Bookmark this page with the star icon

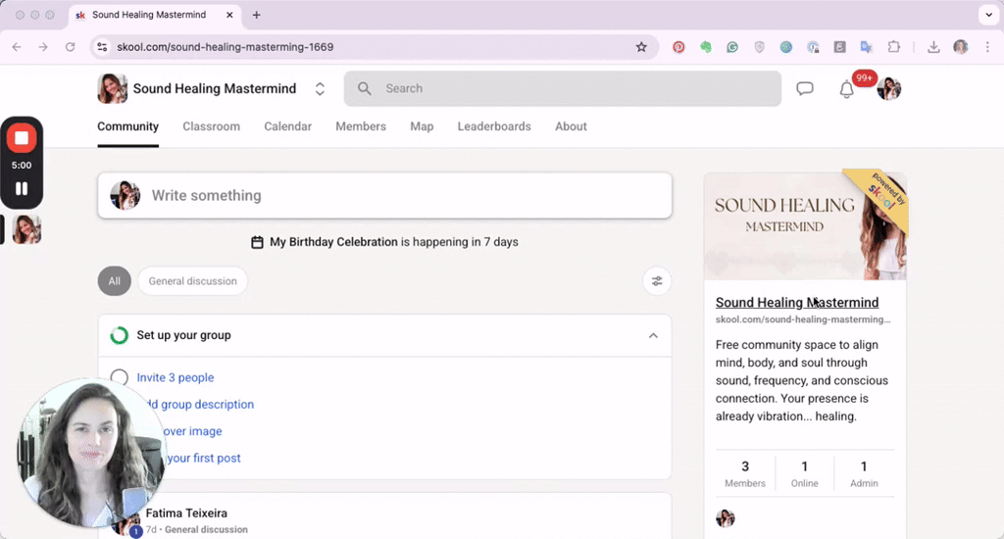(641, 47)
